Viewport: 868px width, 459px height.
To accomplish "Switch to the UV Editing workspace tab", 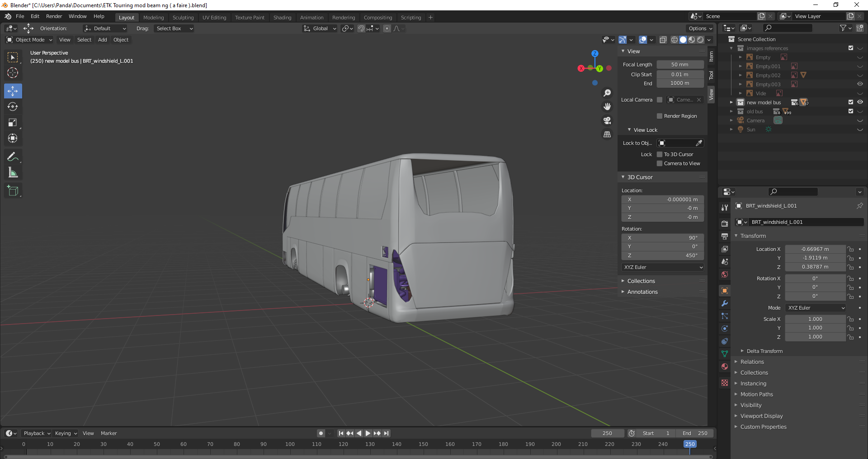I will coord(214,18).
